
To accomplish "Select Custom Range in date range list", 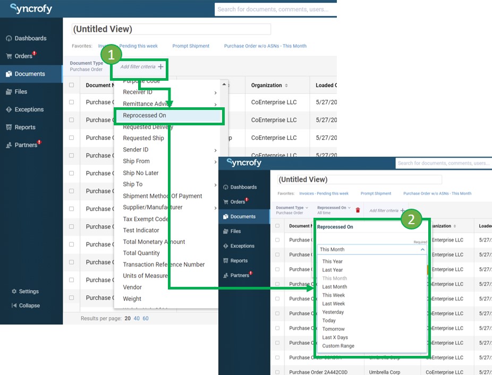I will click(x=338, y=346).
